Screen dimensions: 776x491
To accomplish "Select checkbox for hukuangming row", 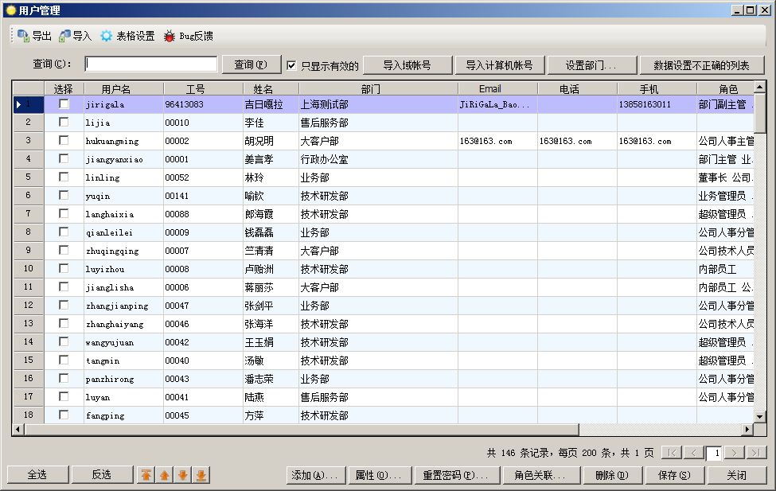I will pyautogui.click(x=64, y=140).
